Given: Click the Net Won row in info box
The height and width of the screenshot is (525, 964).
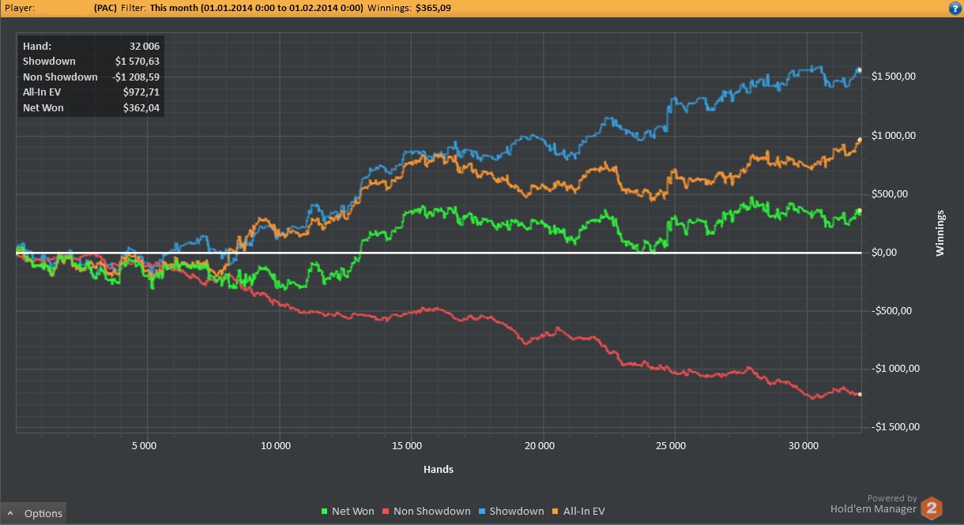Looking at the screenshot, I should (x=91, y=107).
